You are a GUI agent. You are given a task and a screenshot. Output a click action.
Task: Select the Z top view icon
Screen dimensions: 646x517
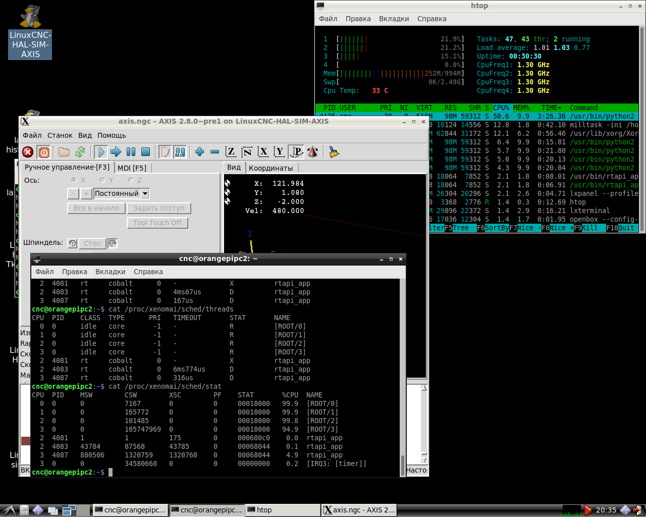pos(231,152)
